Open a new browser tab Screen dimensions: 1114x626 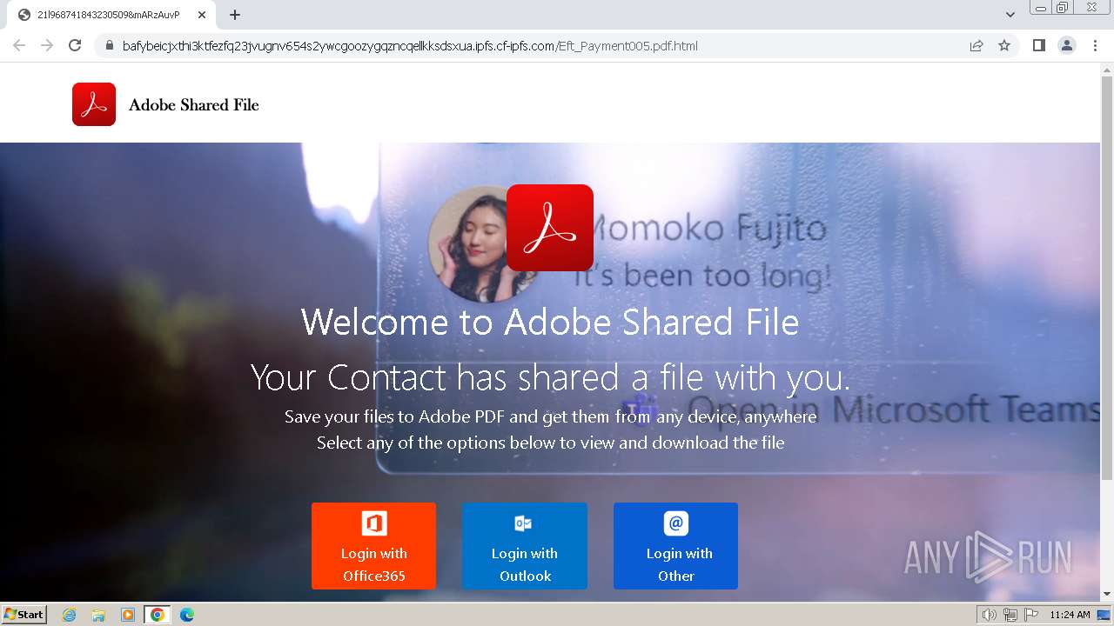pos(235,15)
